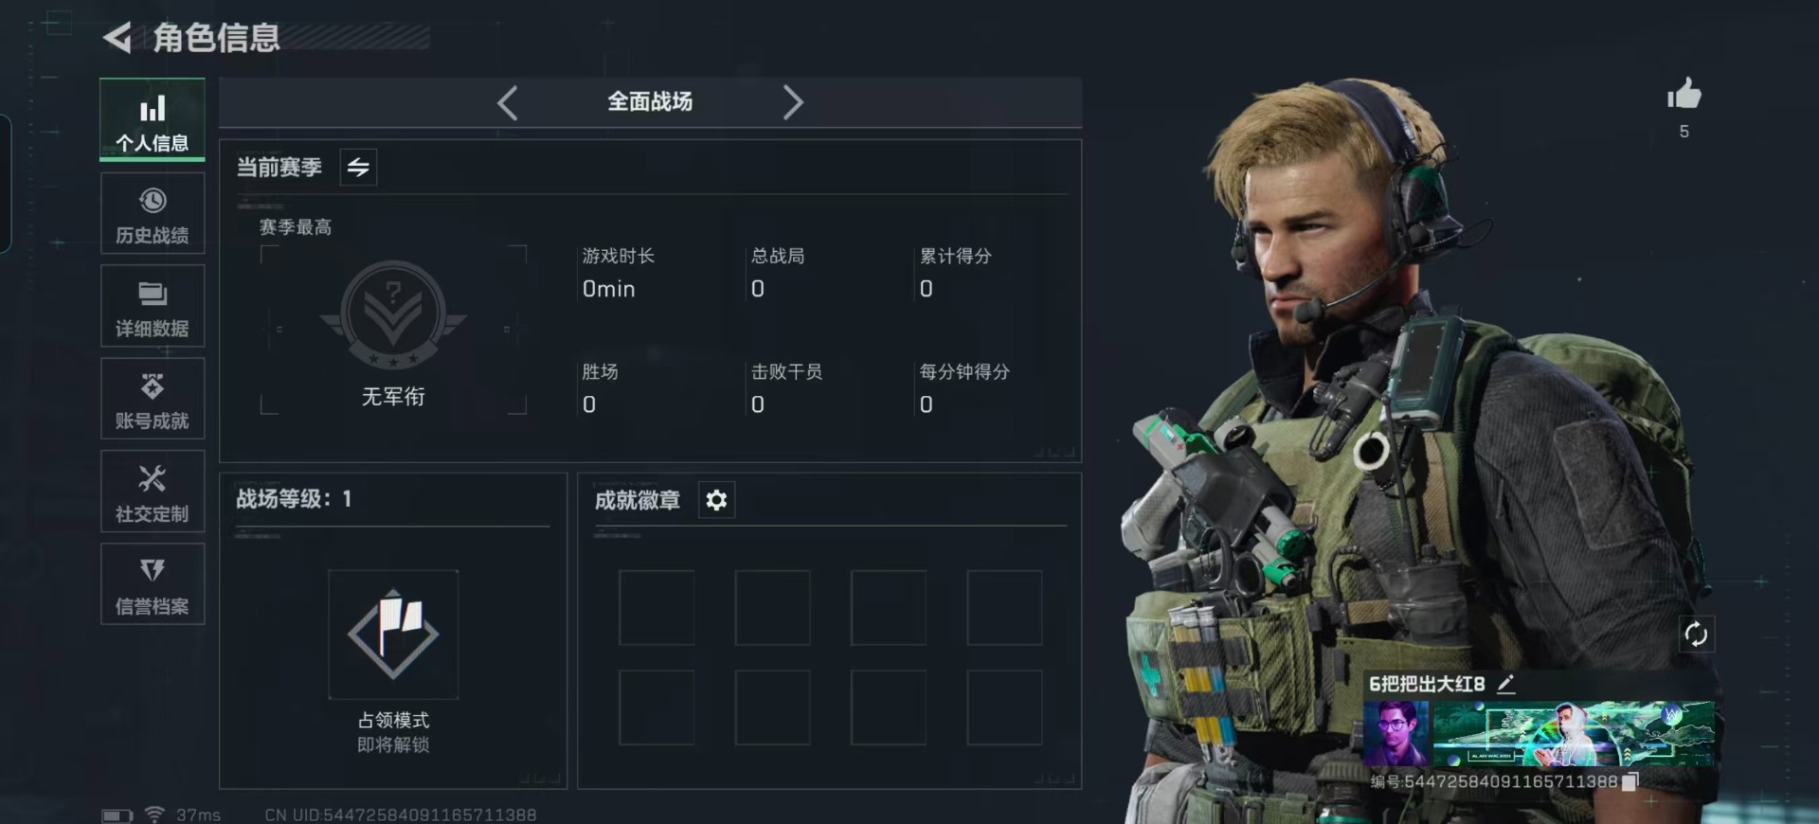
Task: Open the 历史战绩 sidebar tab
Action: point(153,214)
